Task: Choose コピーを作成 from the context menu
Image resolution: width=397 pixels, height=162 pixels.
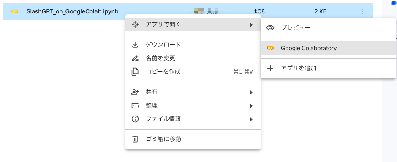Action: point(193,72)
